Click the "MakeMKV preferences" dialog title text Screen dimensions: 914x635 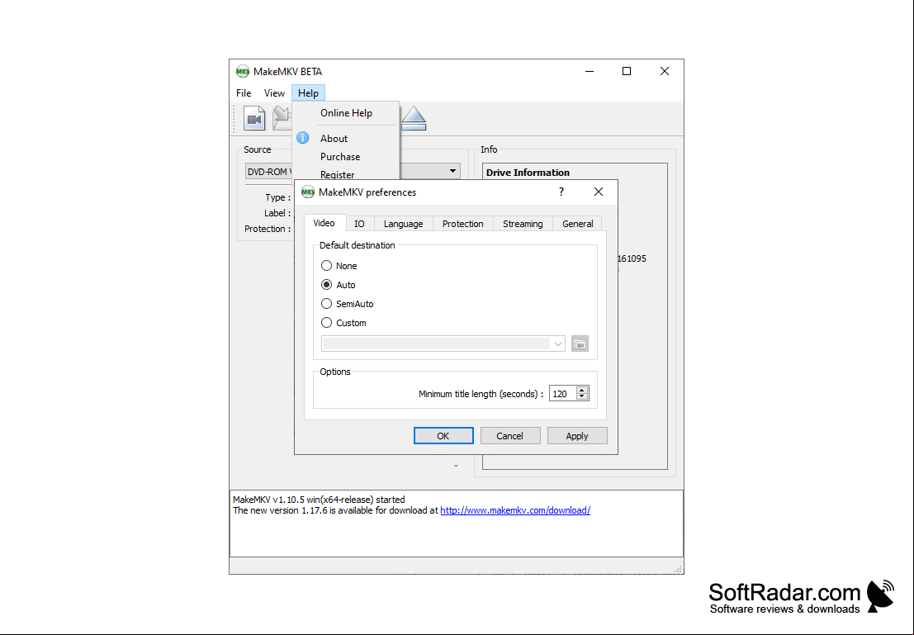[x=367, y=192]
